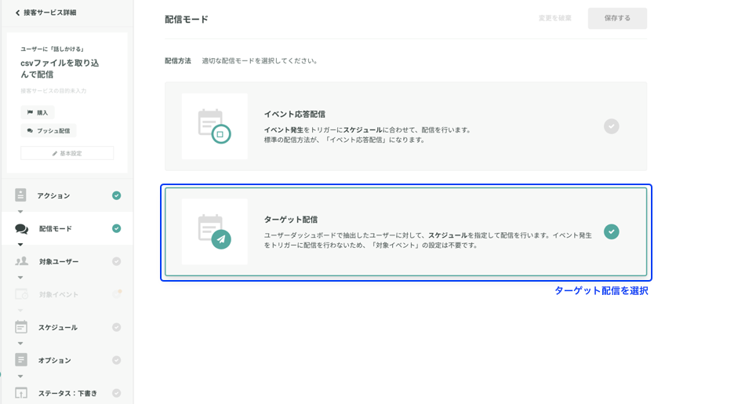Click the 対象ユーザー people icon

(x=21, y=261)
